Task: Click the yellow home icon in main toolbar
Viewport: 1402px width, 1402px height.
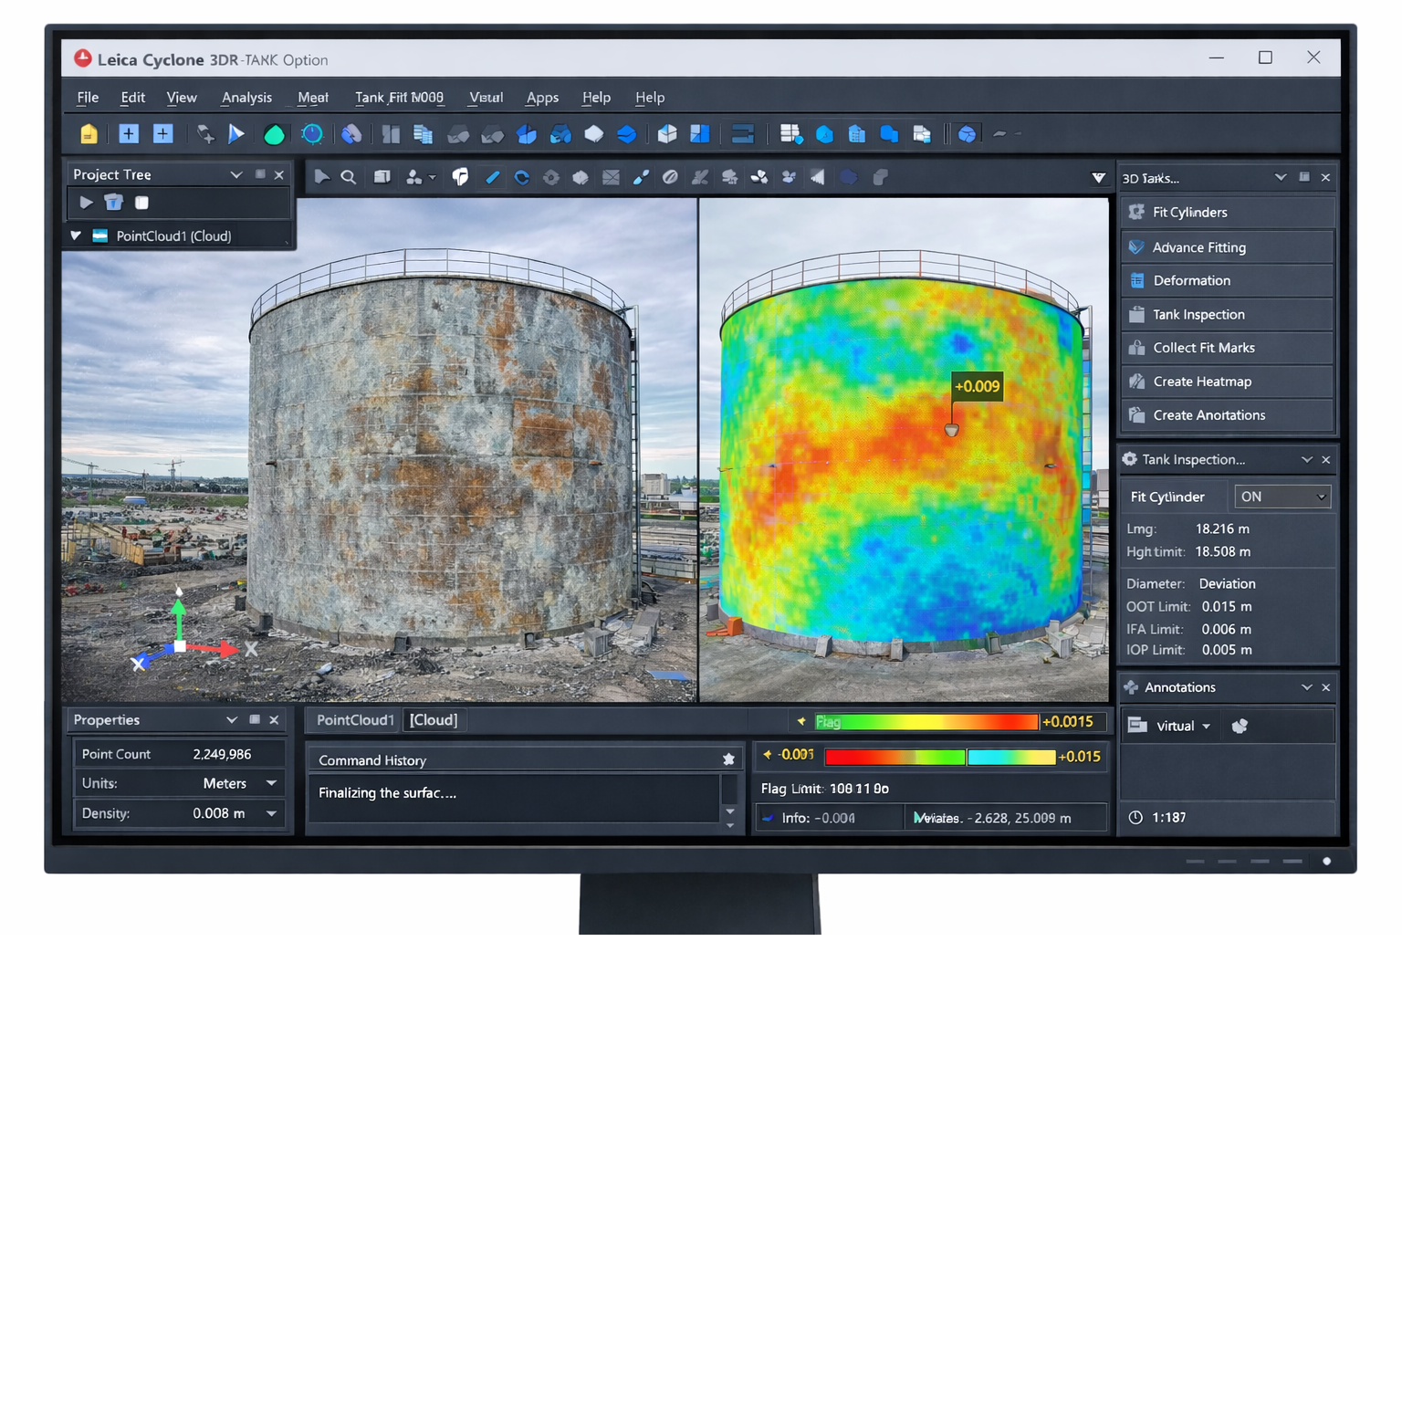Action: point(89,134)
